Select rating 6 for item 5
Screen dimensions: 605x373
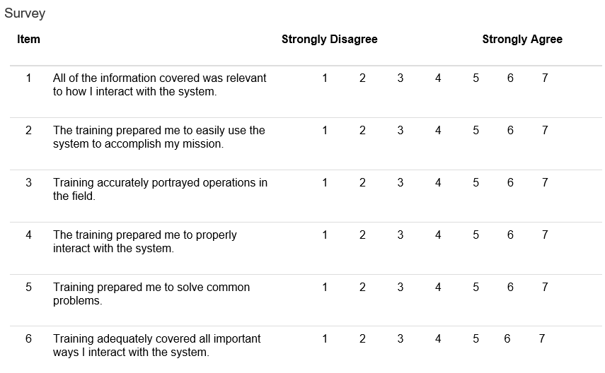(x=510, y=288)
